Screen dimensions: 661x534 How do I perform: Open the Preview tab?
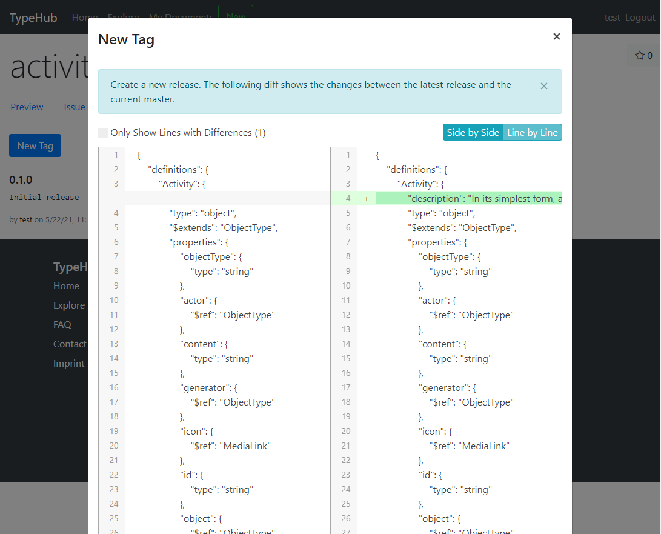pos(27,107)
